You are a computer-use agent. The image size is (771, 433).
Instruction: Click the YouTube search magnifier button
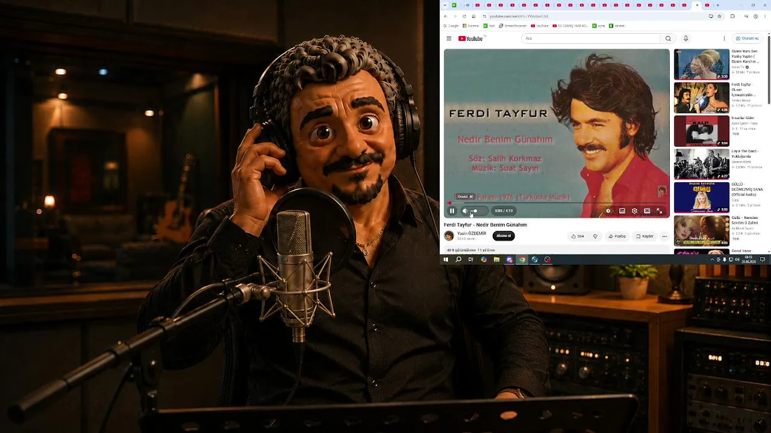(668, 38)
